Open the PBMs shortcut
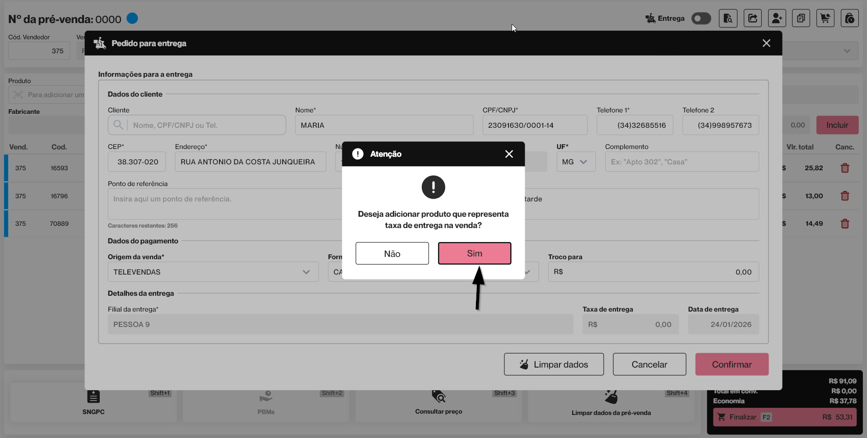The width and height of the screenshot is (867, 438). point(266,402)
